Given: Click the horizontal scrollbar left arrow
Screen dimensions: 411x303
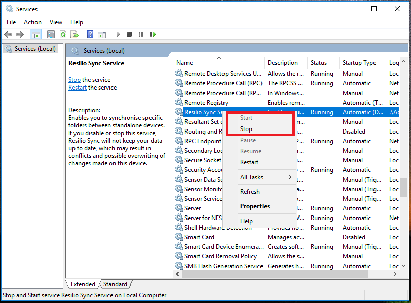Looking at the screenshot, I should pos(178,274).
